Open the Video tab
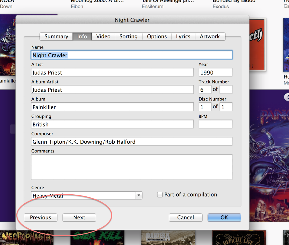The image size is (289, 245). tap(103, 37)
